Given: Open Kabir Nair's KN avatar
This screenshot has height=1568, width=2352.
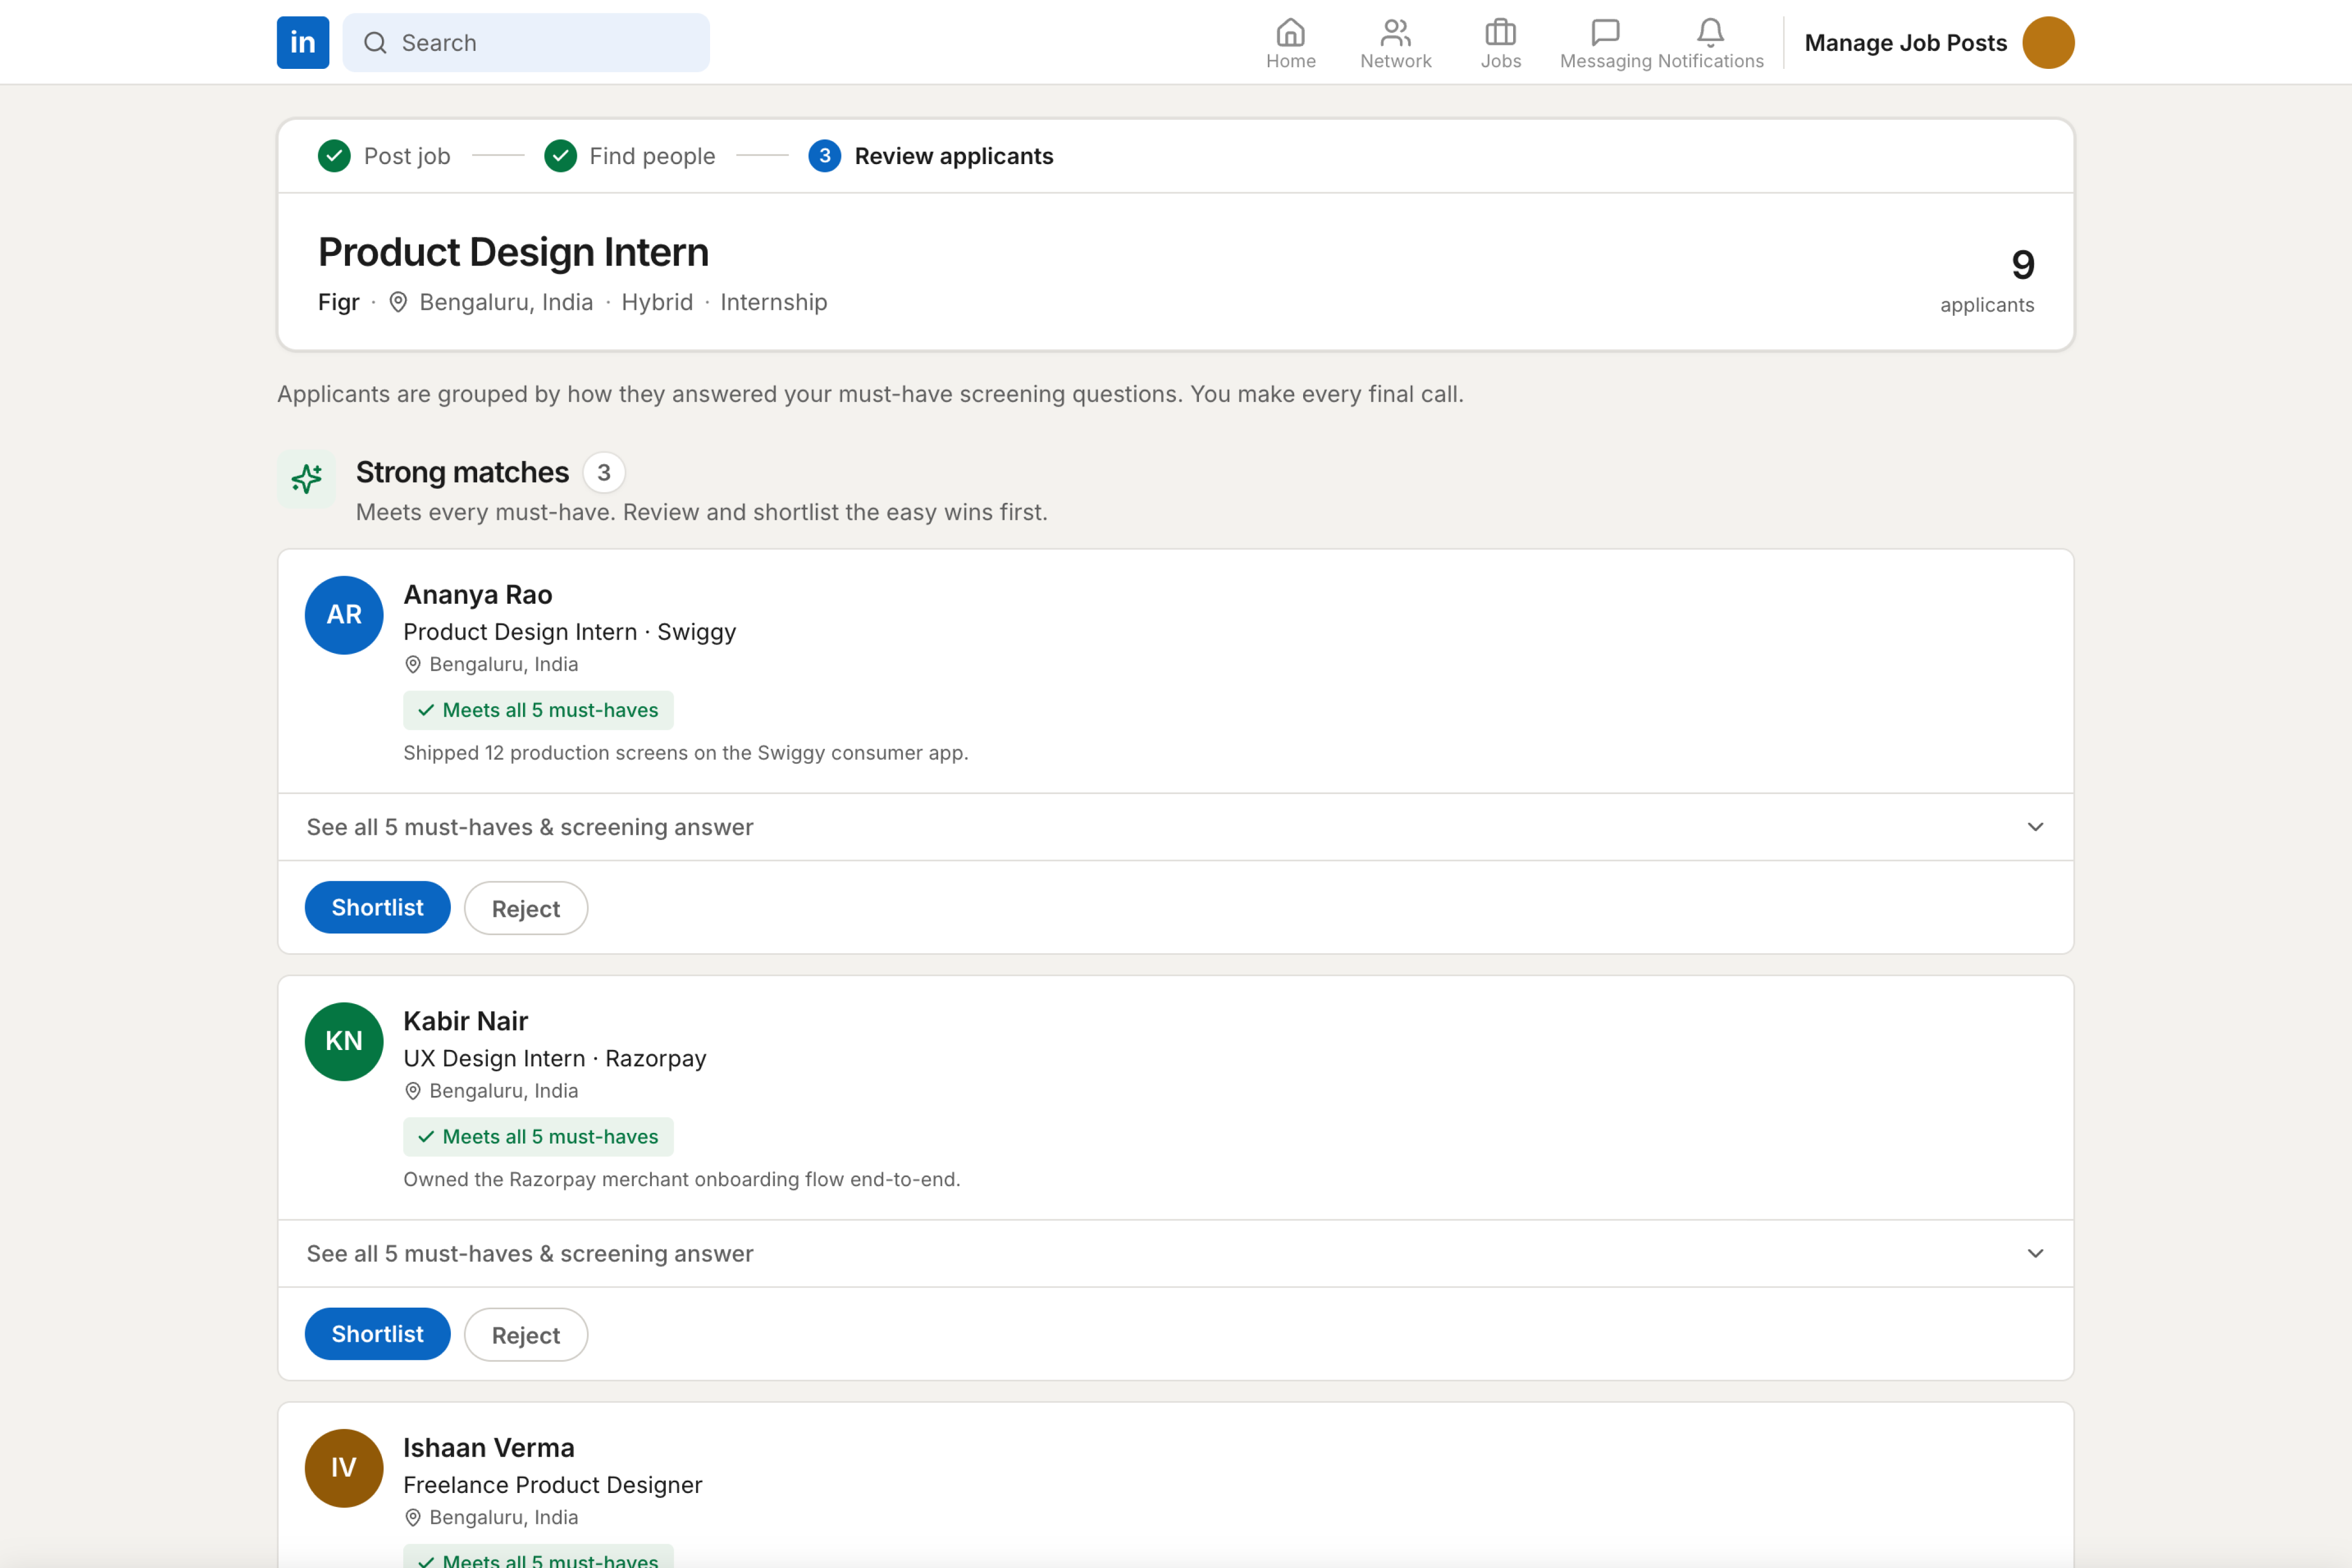Looking at the screenshot, I should pos(344,1042).
